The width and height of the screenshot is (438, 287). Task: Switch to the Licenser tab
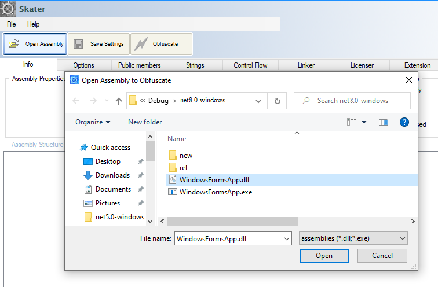tap(362, 65)
